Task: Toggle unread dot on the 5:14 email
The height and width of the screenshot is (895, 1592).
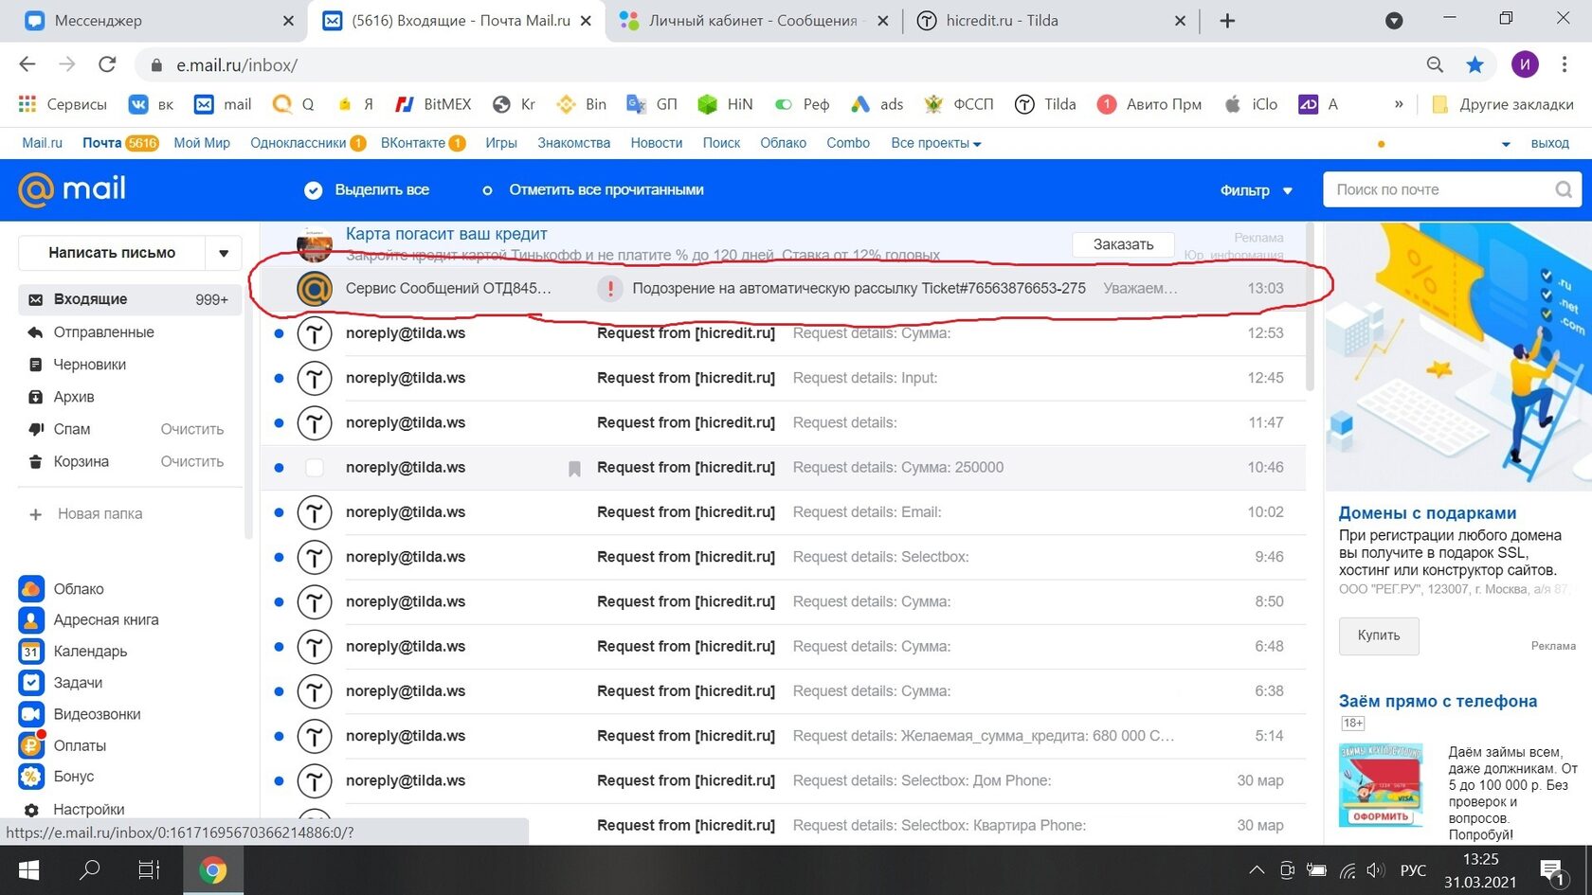Action: [x=279, y=736]
